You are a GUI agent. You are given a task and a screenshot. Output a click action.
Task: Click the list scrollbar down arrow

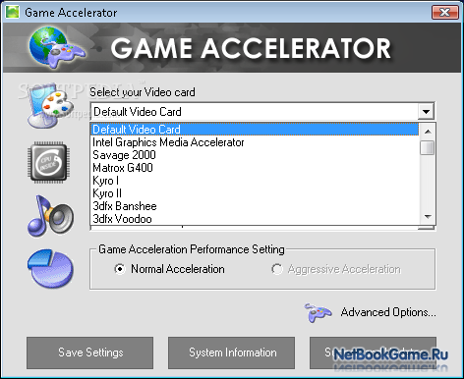428,217
